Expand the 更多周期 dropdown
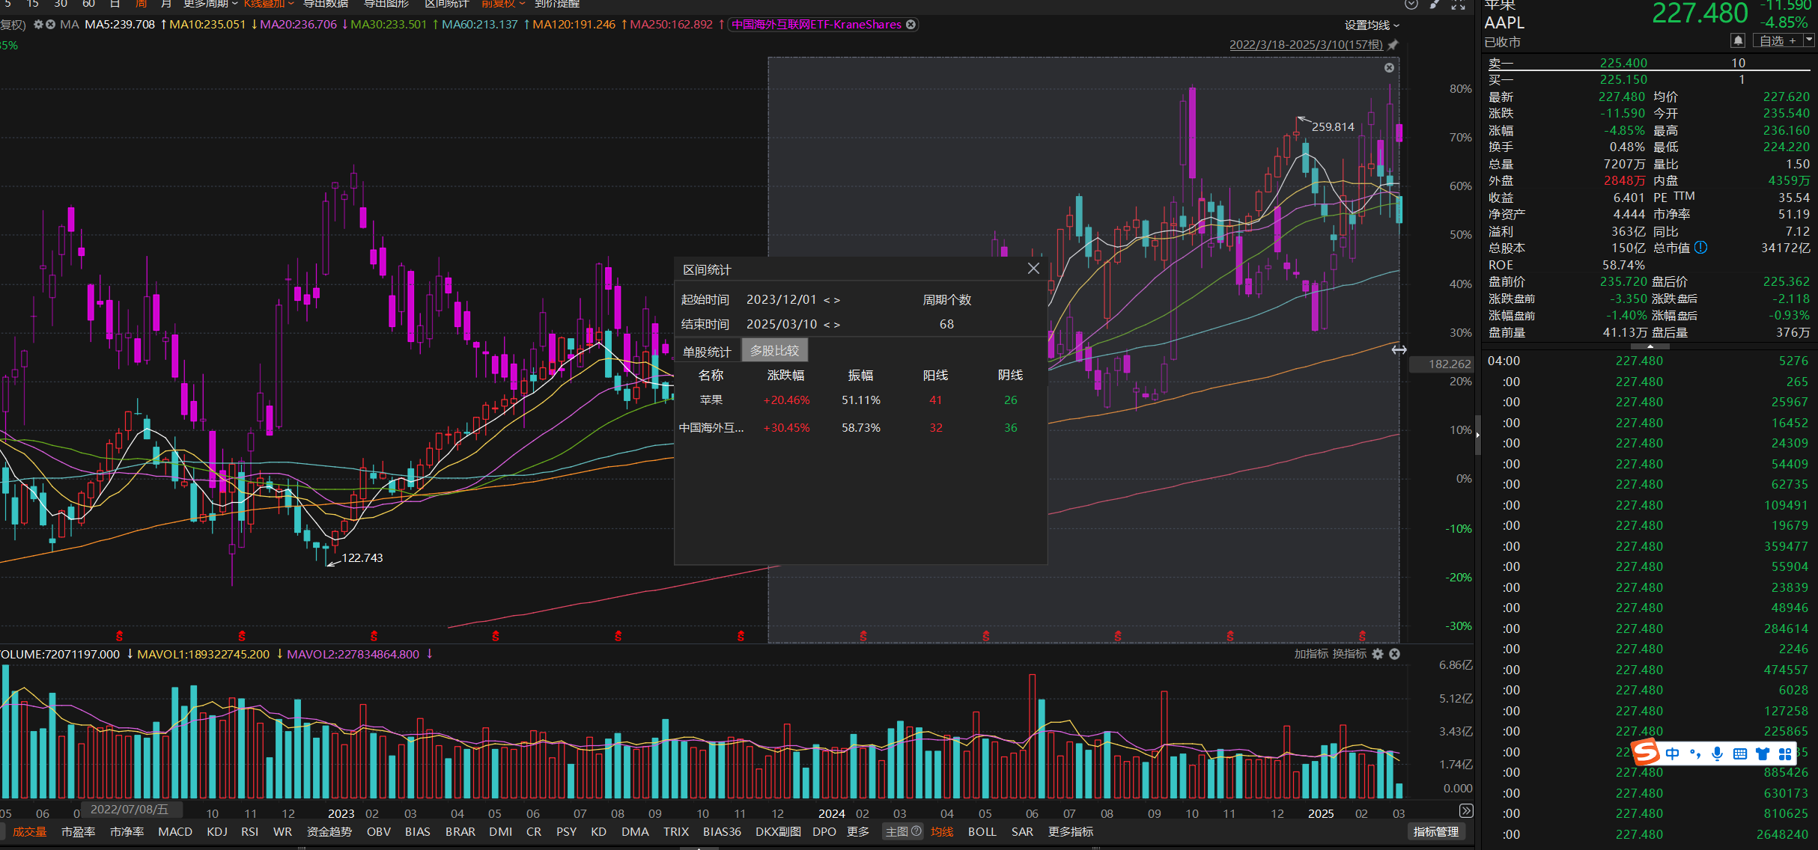Screen dimensions: 1818x850 pos(210,4)
